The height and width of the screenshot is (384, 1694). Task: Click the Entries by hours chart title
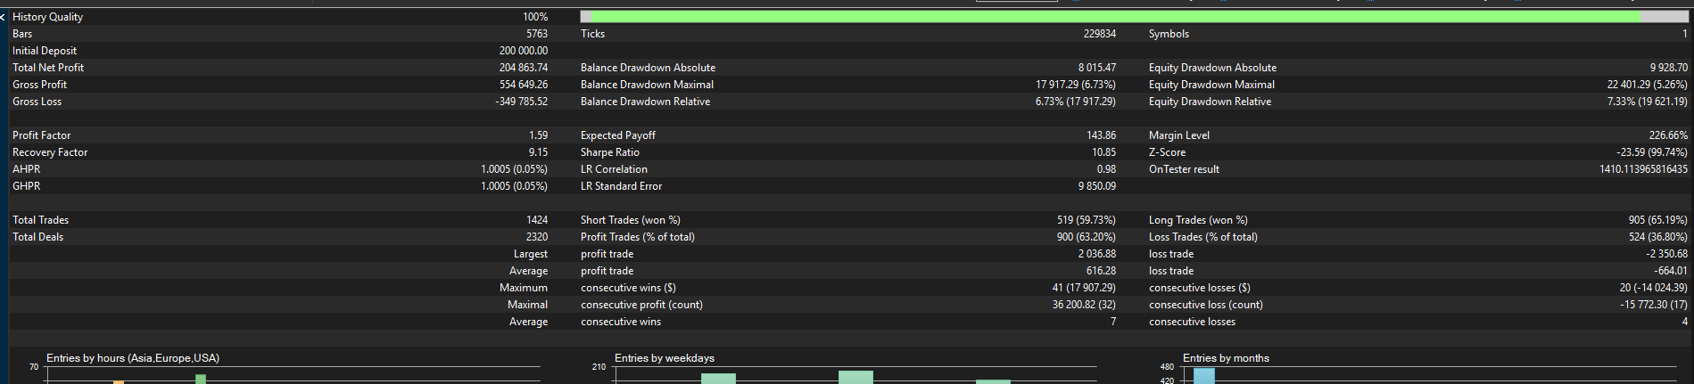[x=133, y=358]
